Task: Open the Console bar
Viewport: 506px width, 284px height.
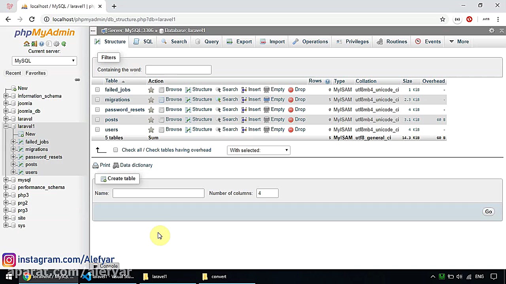Action: tap(106, 266)
